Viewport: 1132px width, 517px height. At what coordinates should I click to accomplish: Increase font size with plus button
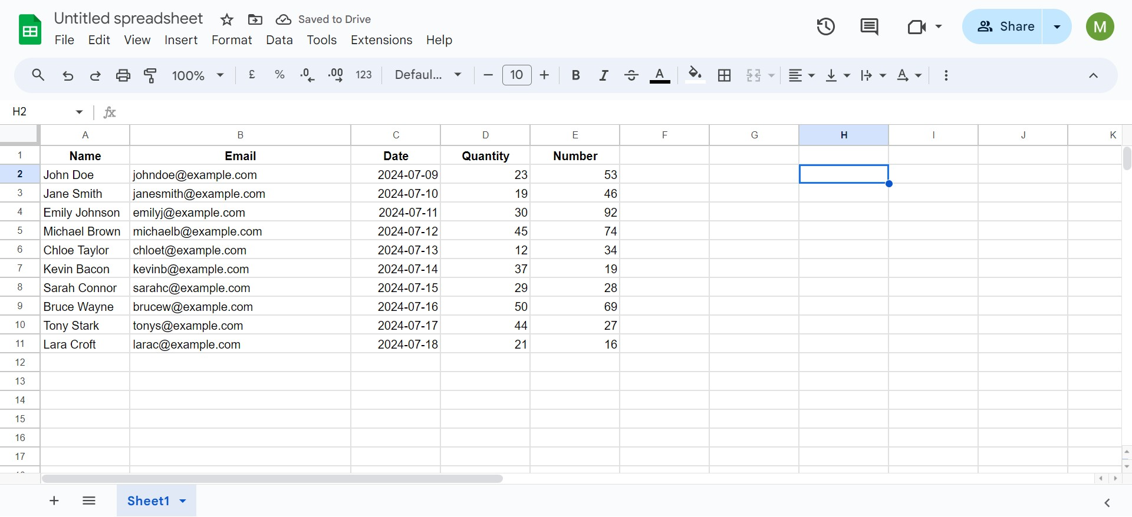(x=545, y=75)
